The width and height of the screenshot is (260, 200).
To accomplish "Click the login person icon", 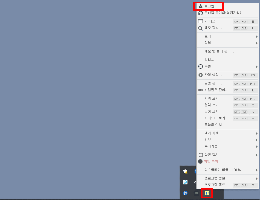I will [x=201, y=5].
